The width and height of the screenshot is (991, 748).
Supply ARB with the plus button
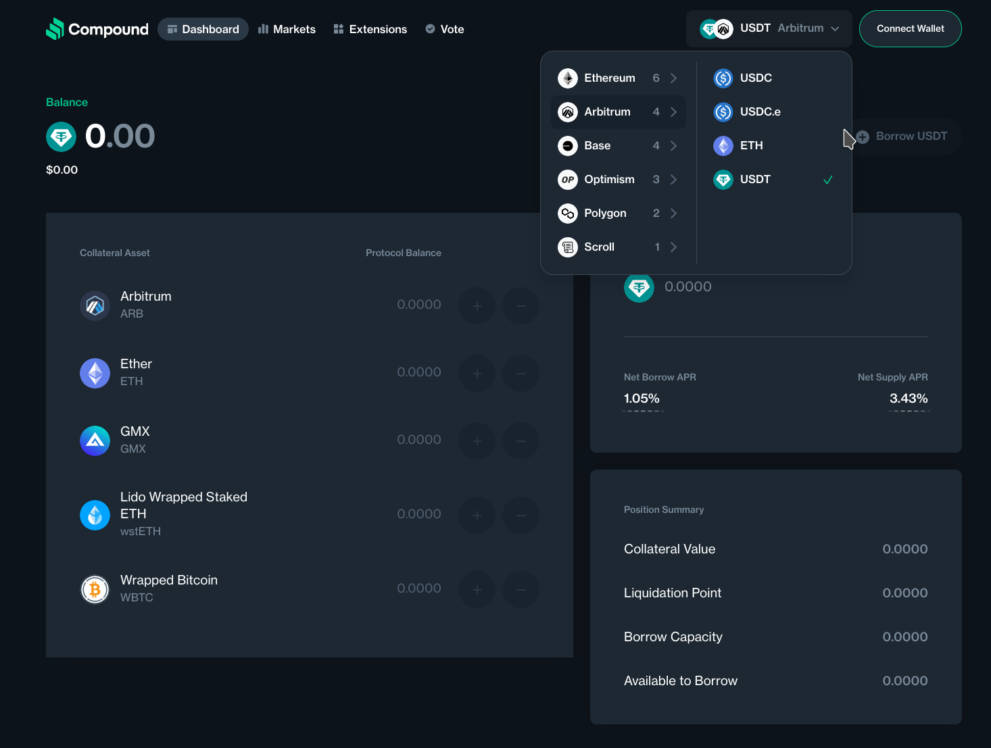(477, 305)
